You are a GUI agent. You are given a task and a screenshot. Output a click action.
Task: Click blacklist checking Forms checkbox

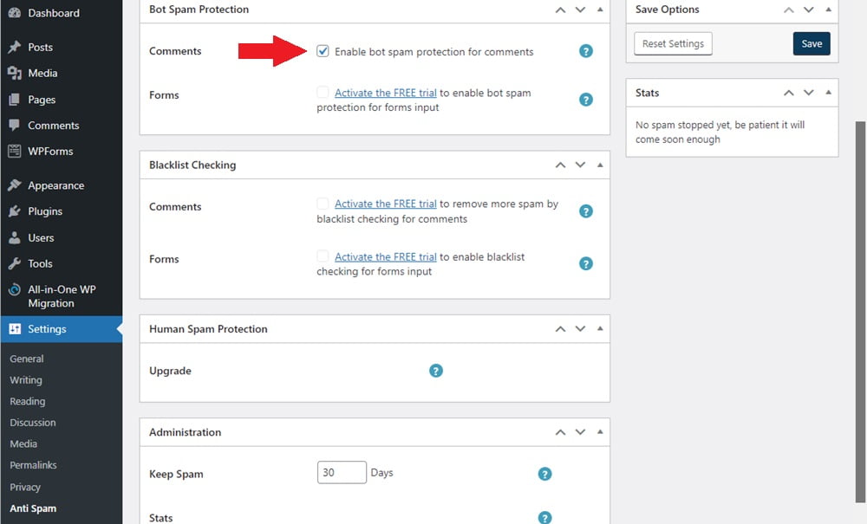tap(323, 256)
